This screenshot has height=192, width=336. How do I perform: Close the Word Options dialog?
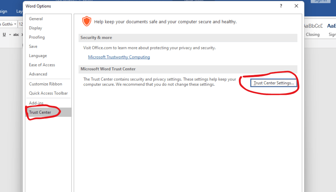coord(296,6)
